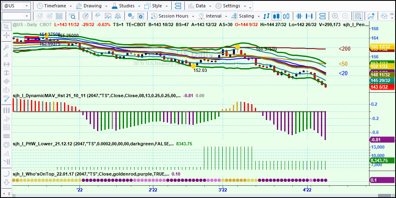396x198 pixels.
Task: Click the wave line study icon
Action: [98, 16]
